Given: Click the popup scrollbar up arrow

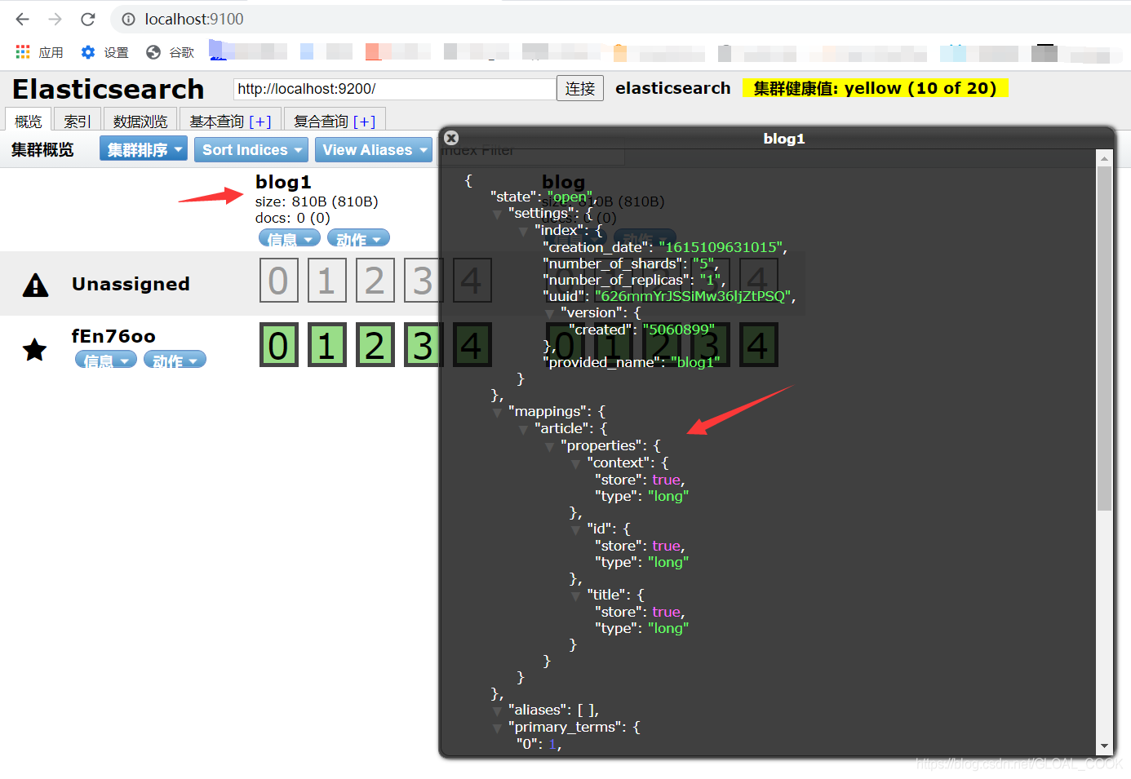Looking at the screenshot, I should coord(1104,159).
